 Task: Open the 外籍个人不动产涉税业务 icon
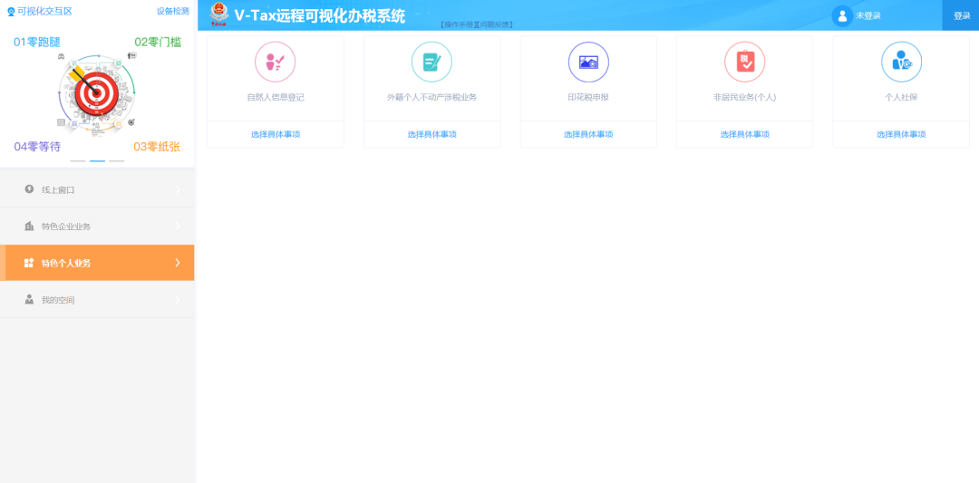point(431,62)
